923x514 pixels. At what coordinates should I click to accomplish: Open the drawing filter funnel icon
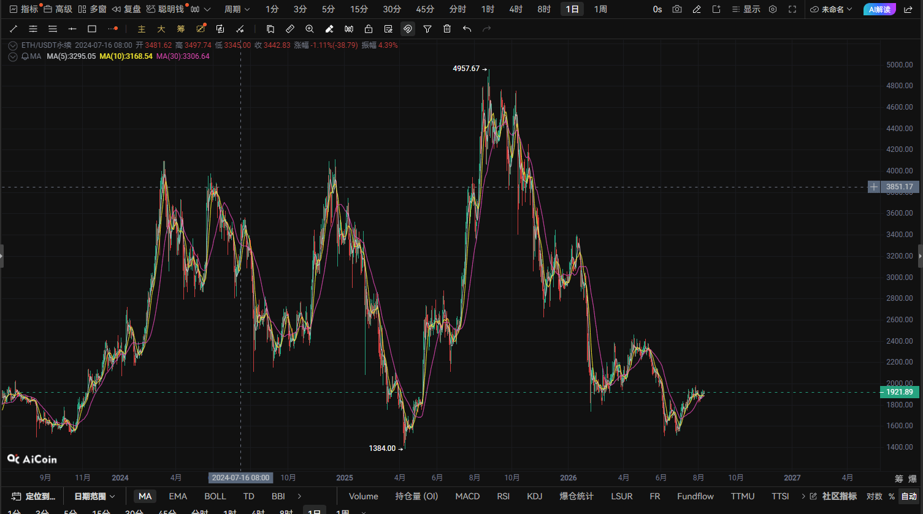427,29
